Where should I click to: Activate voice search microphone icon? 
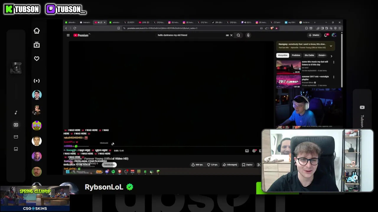click(x=248, y=35)
